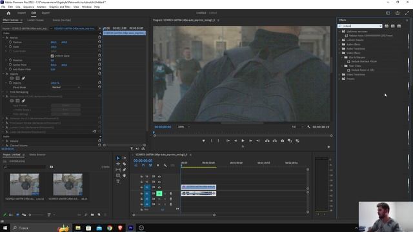Open the Markers menu
Screen dimensions: 413x232
click(x=41, y=7)
